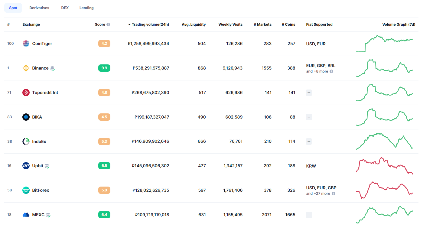Select the Lending tab
Screen dimensions: 436x228
tap(86, 8)
